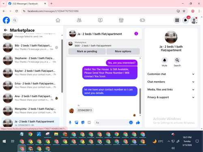Open the Facebook menu grid icon
Image resolution: width=203 pixels, height=152 pixels.
click(177, 20)
